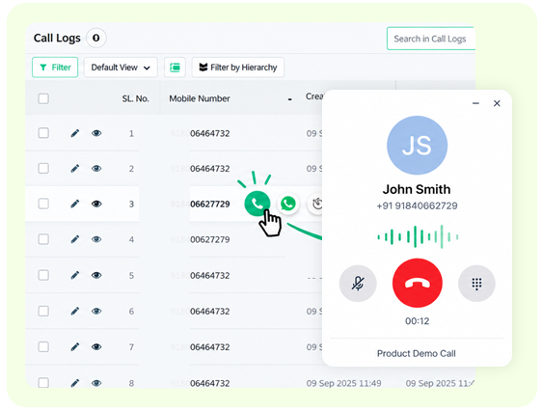Click the Mobile Number column header
This screenshot has height=410, width=542.
coord(200,98)
